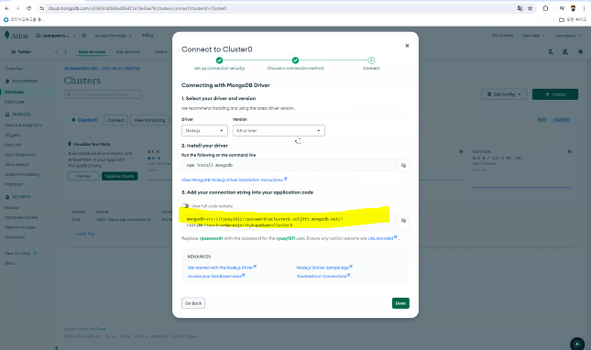The width and height of the screenshot is (591, 350).
Task: Open the Version dropdown in dialog
Action: 279,130
